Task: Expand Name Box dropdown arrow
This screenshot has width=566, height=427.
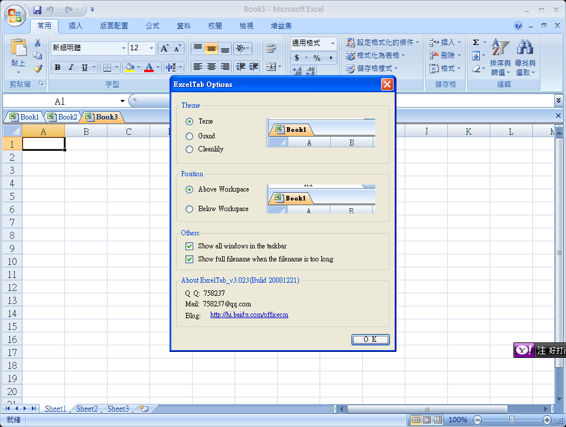Action: [122, 101]
